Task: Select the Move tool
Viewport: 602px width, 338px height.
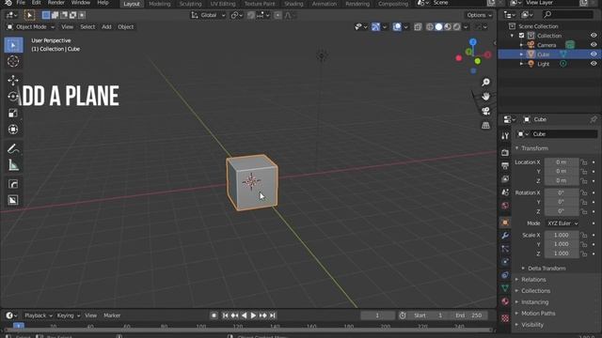Action: point(13,80)
